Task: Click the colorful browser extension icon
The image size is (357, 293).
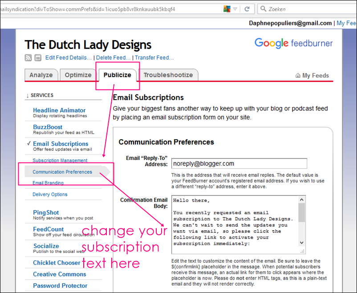Action: coord(227,9)
